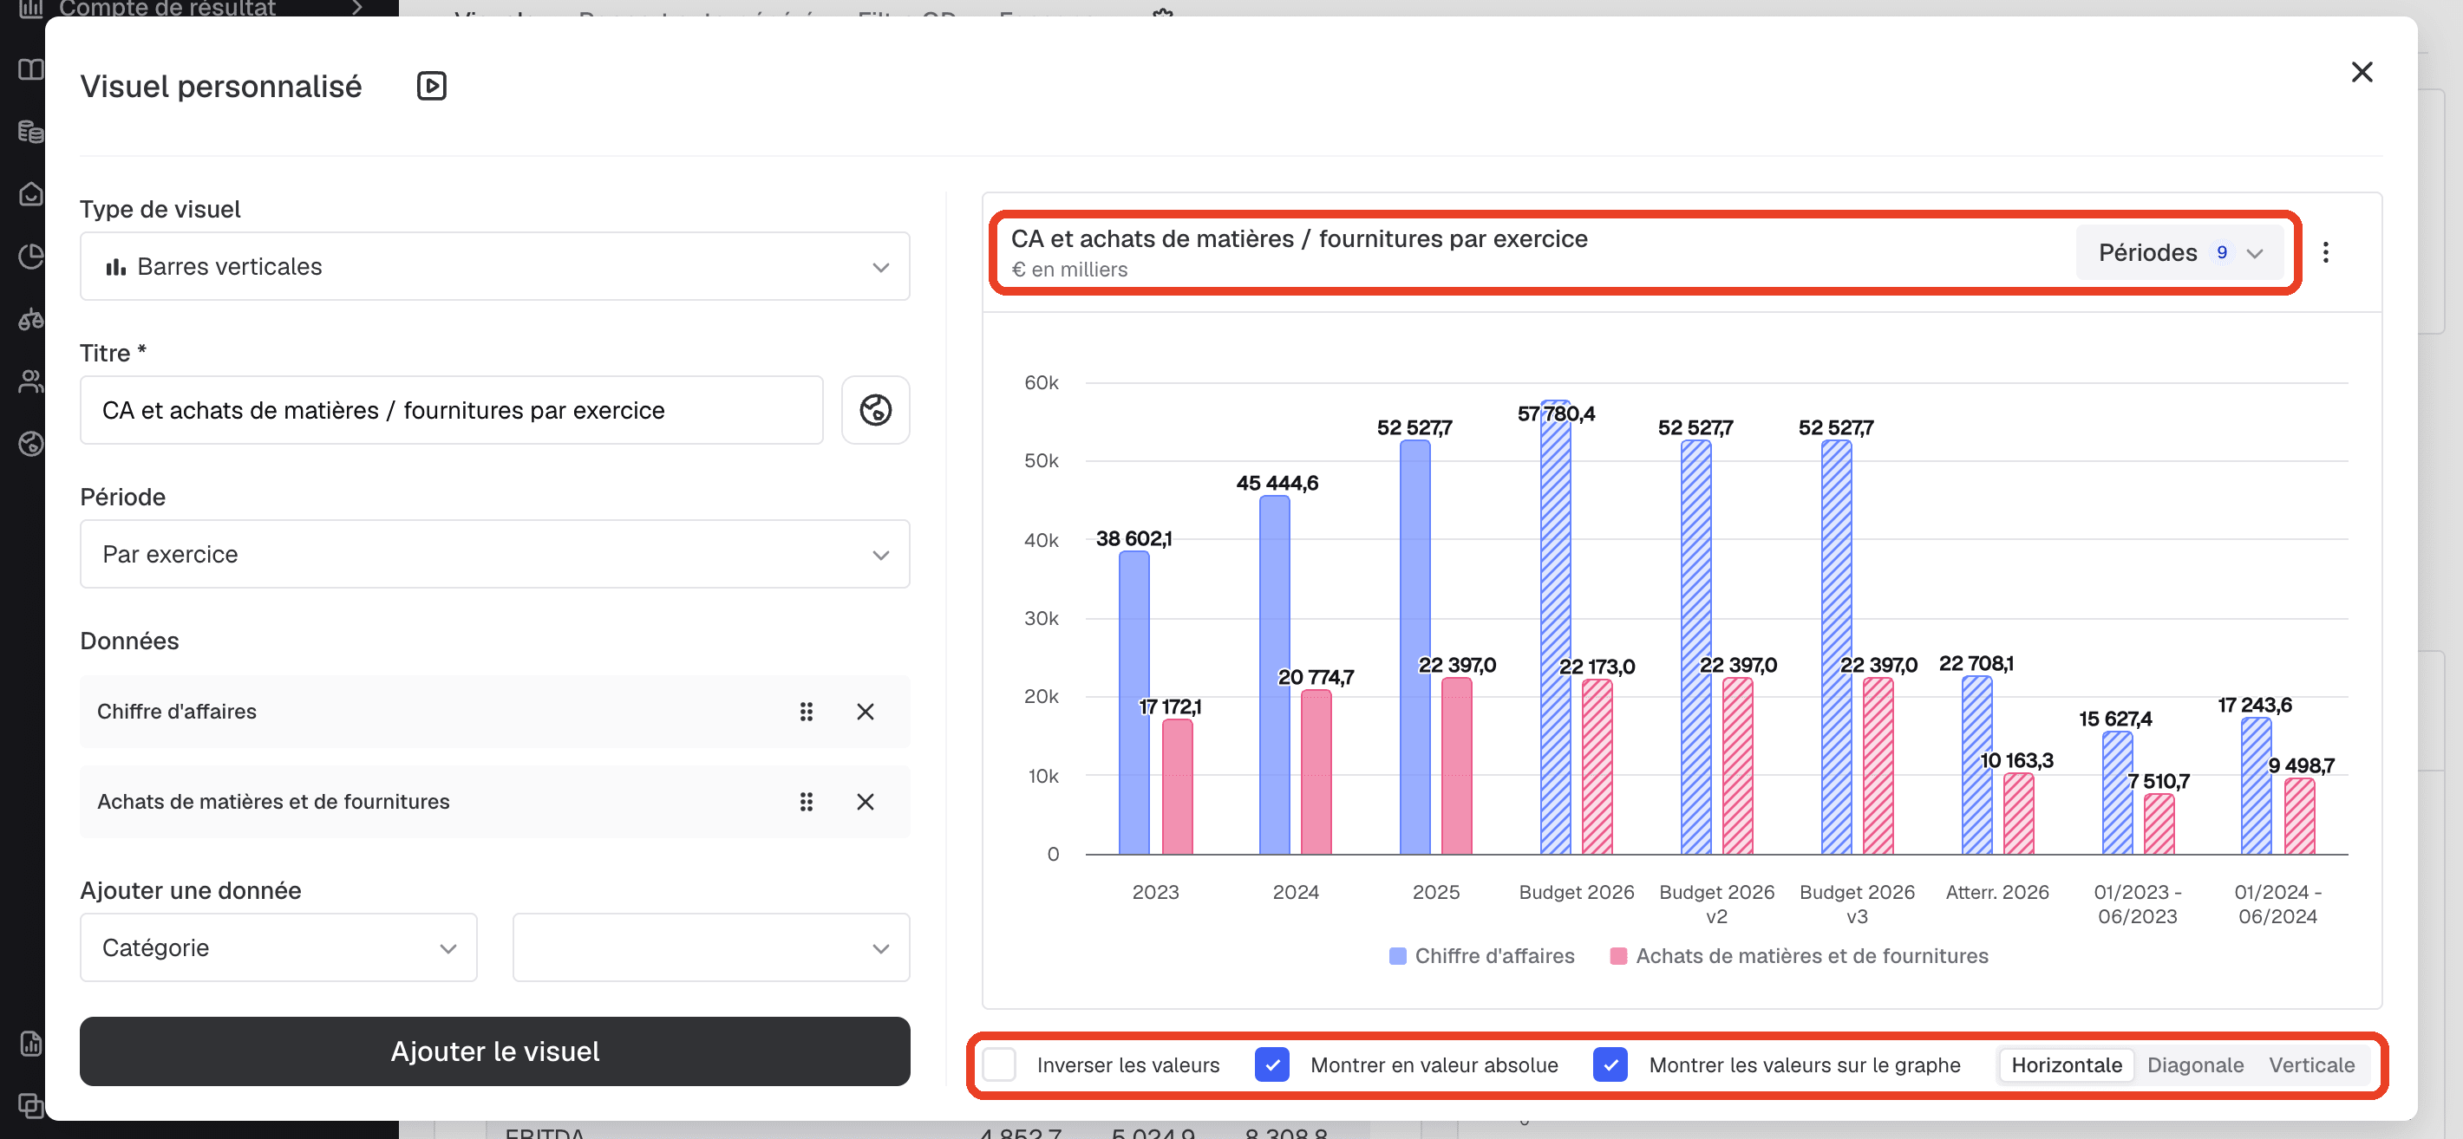Select Verticale label orientation
Viewport: 2463px width, 1139px height.
(x=2311, y=1064)
